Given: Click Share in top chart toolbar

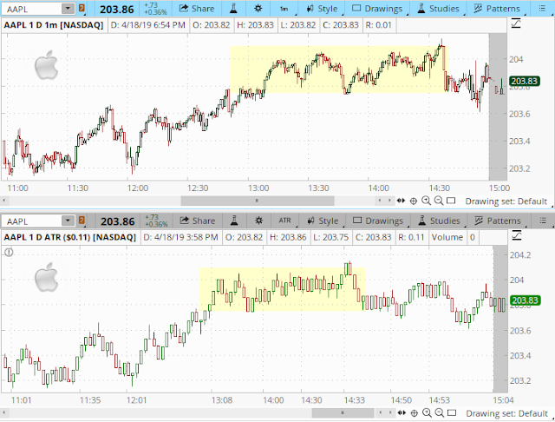Looking at the screenshot, I should [x=197, y=9].
